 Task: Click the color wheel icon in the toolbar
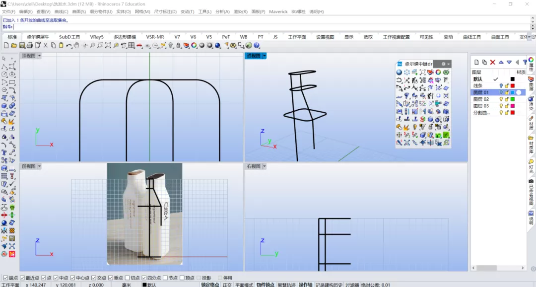[194, 45]
